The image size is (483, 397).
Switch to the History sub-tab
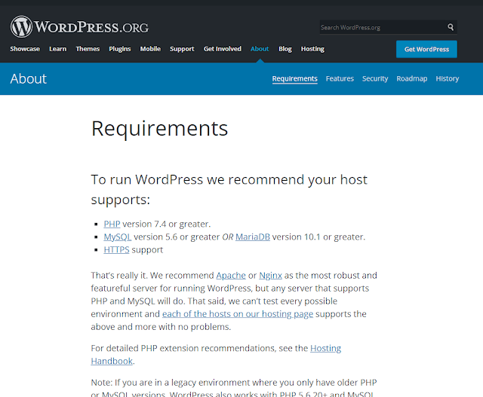448,79
